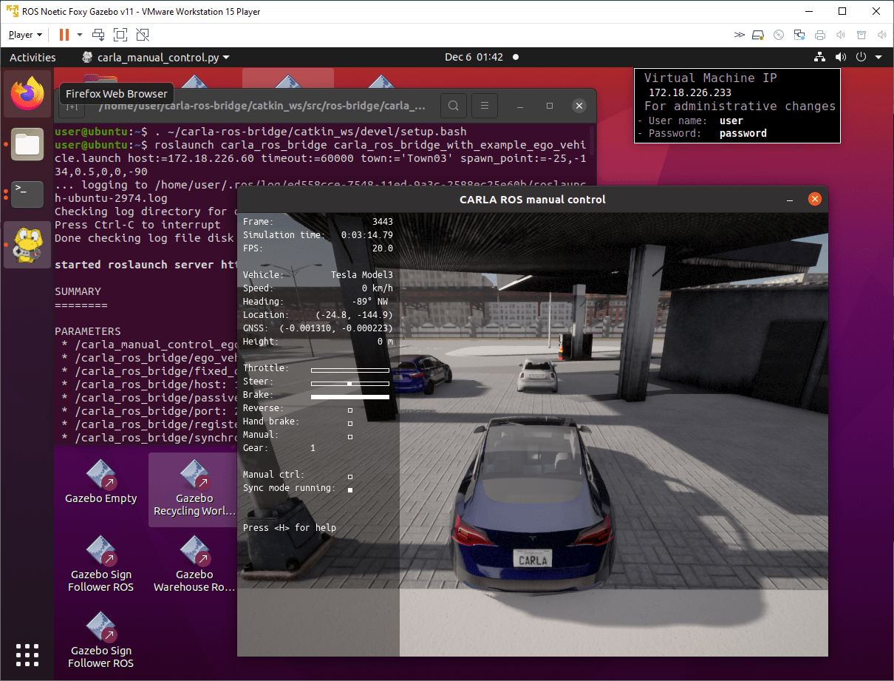Click the VMware hard disk device icon

click(x=758, y=35)
